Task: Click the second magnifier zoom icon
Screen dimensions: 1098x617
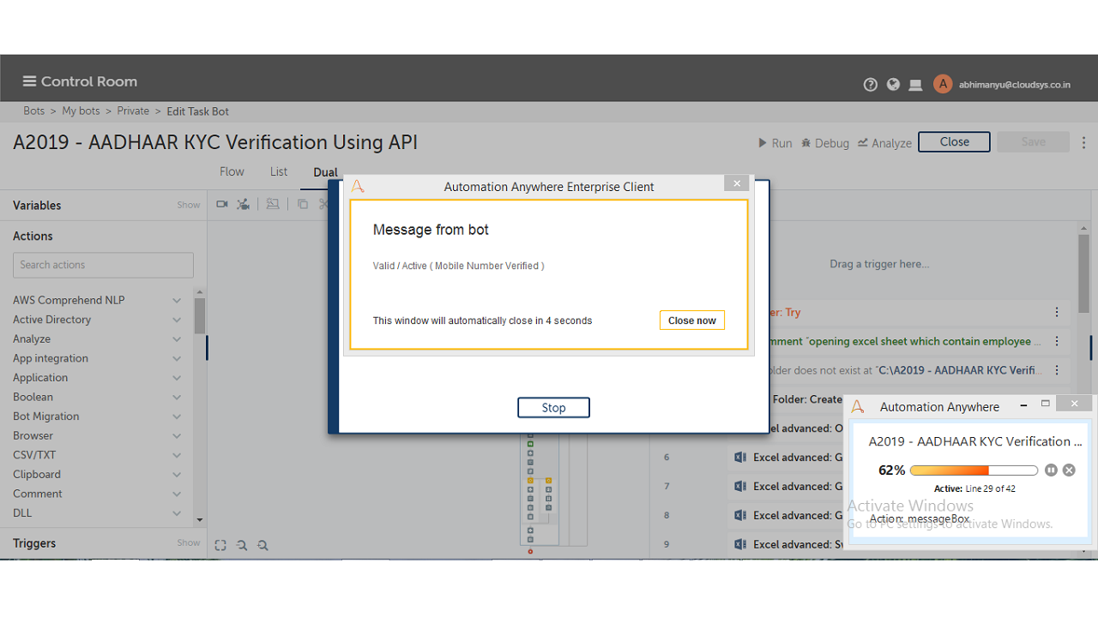Action: click(262, 545)
